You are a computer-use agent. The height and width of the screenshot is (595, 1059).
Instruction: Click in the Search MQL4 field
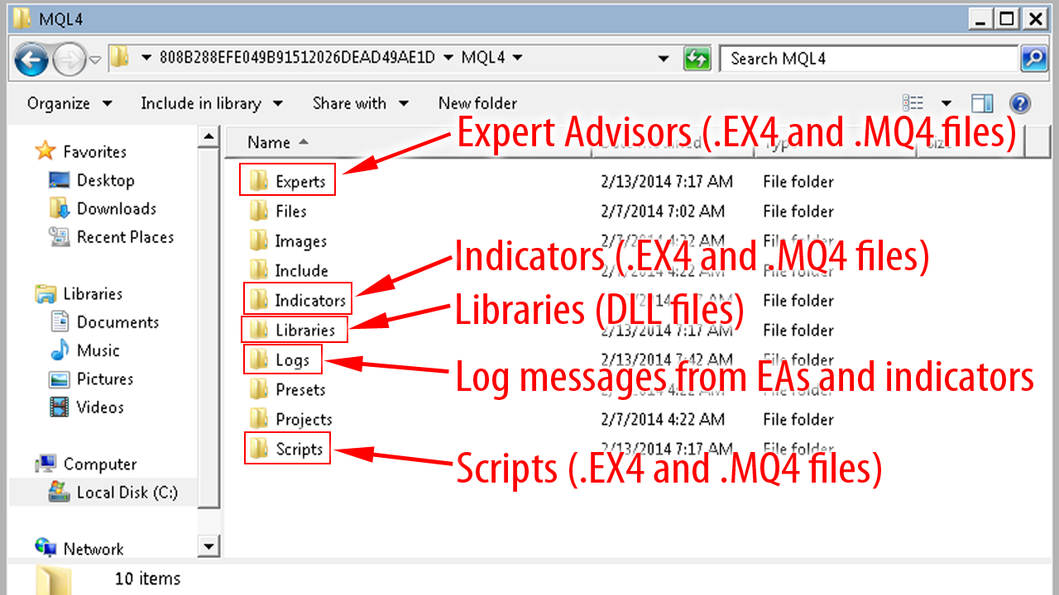[870, 59]
